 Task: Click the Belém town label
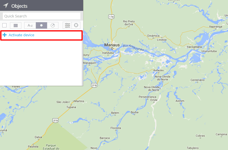tap(115, 113)
